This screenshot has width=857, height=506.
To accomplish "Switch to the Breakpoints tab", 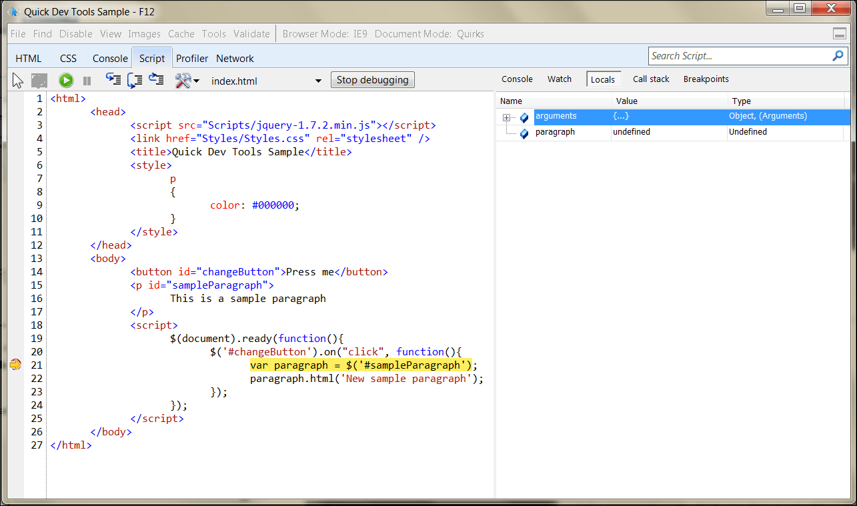I will [706, 79].
